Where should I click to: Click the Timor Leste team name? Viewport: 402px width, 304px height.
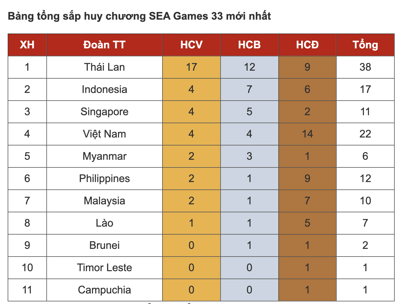(104, 268)
